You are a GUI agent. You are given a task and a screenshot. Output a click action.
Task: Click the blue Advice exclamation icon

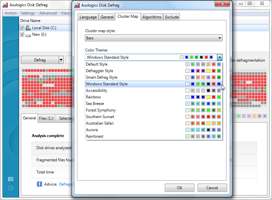click(39, 184)
